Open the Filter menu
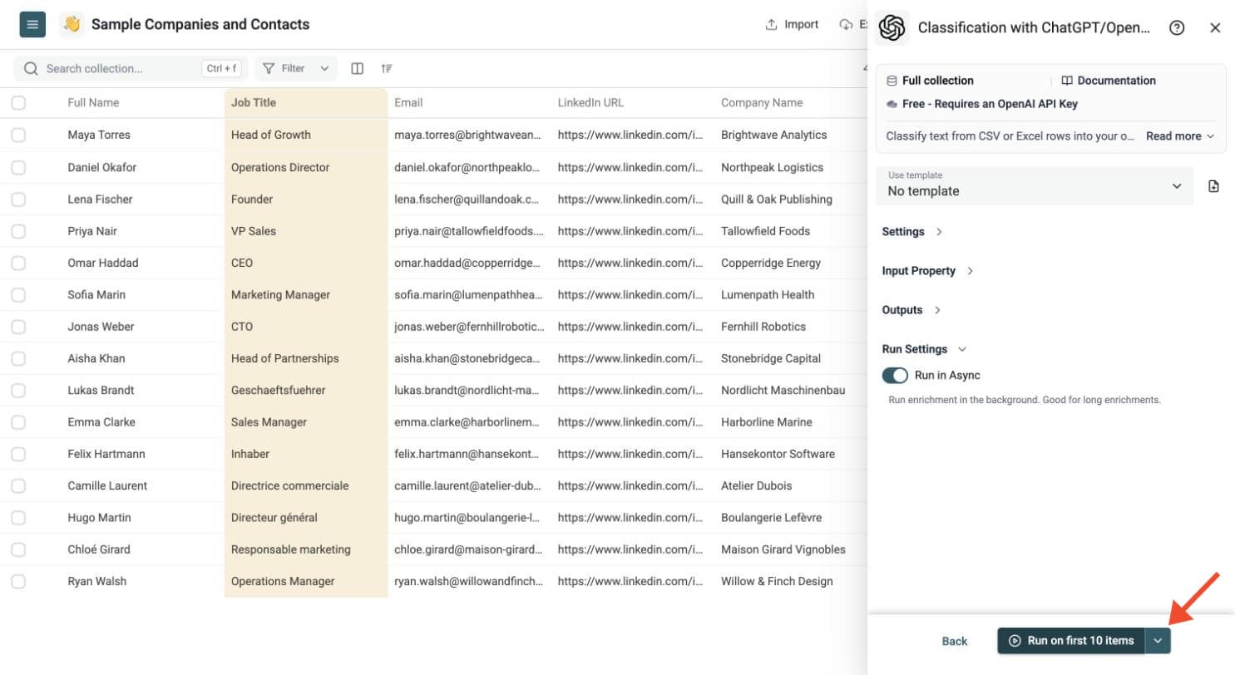The width and height of the screenshot is (1235, 675). pos(296,69)
